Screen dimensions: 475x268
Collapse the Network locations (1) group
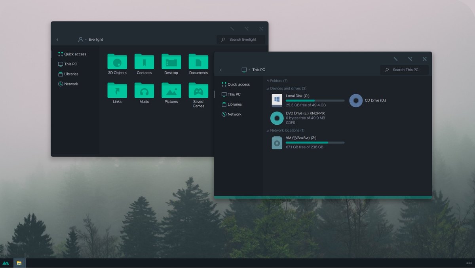pos(268,131)
